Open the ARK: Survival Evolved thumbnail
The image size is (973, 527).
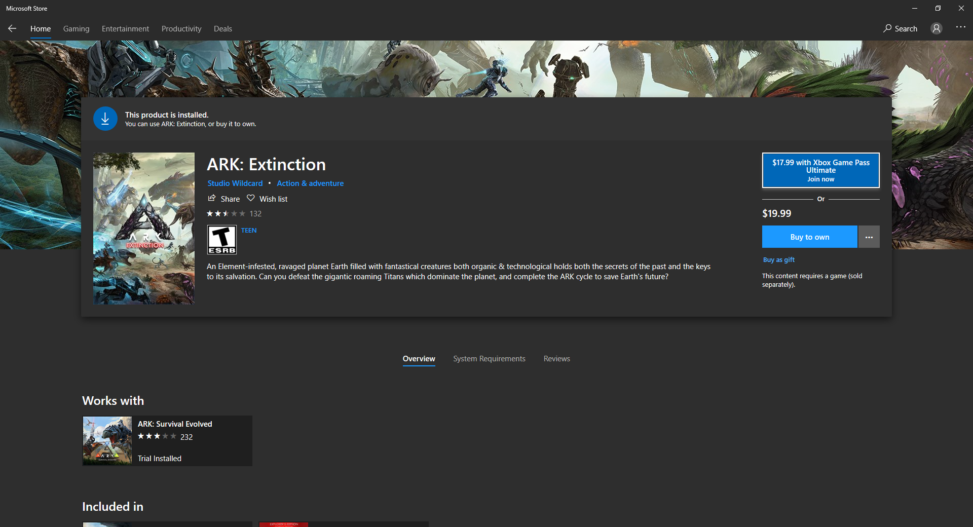[107, 441]
